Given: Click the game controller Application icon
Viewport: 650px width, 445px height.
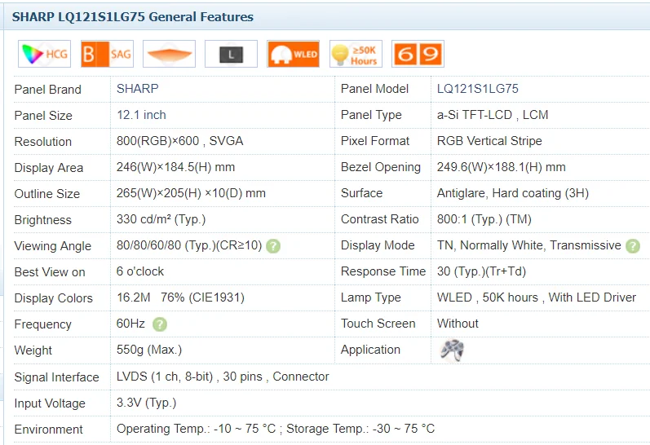Looking at the screenshot, I should [453, 350].
